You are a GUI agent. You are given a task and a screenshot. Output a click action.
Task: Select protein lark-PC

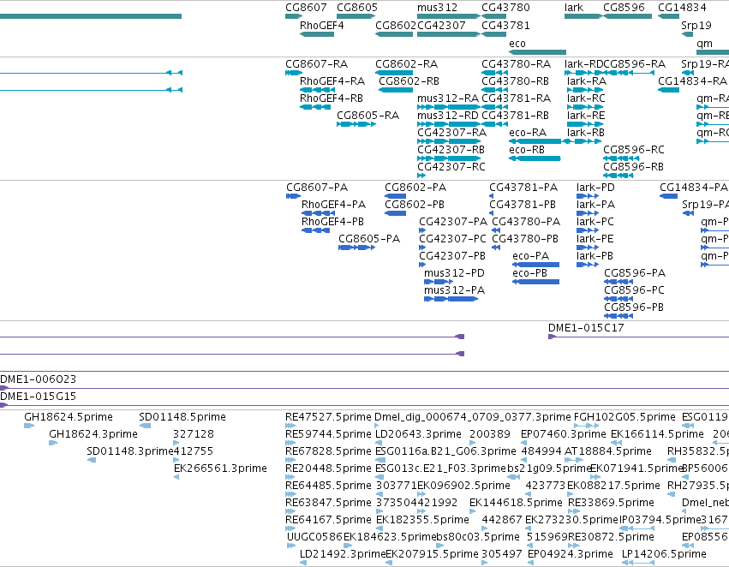(595, 222)
